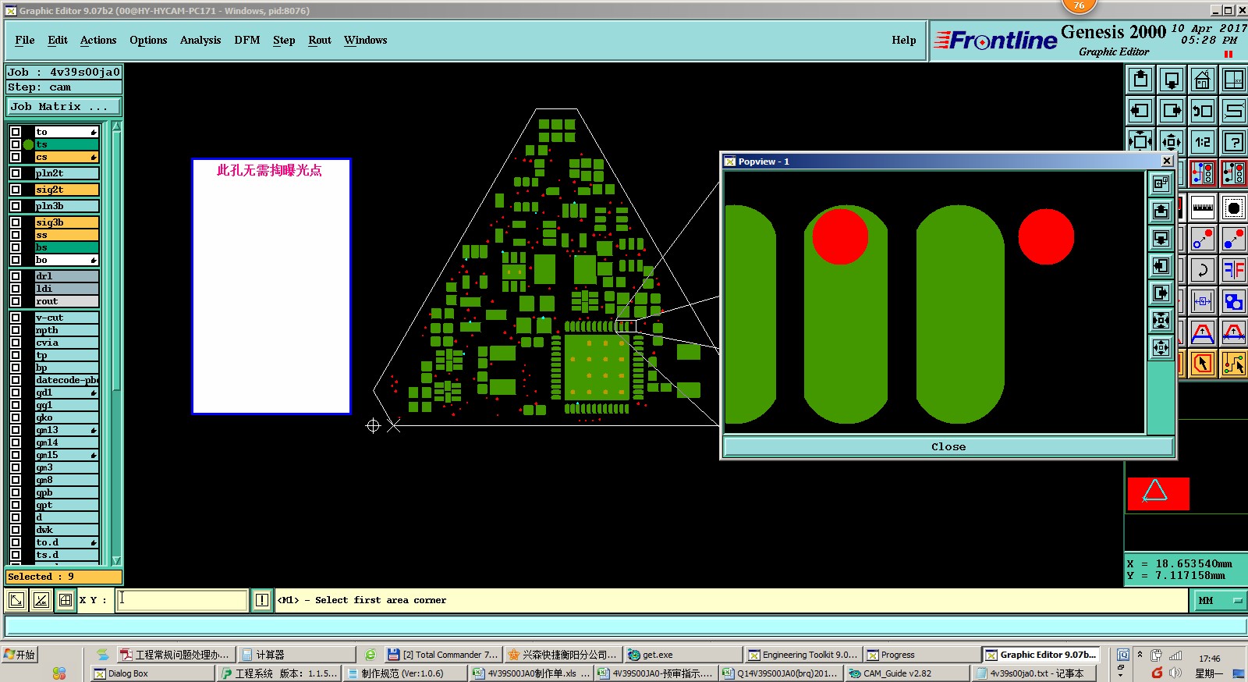Select the 1:2 zoom ratio icon
1248x682 pixels.
tap(1203, 142)
